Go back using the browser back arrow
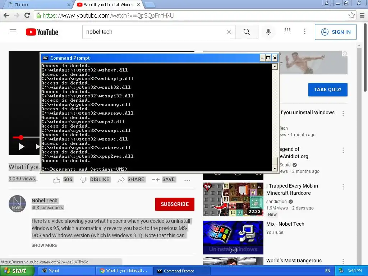 click(6, 15)
